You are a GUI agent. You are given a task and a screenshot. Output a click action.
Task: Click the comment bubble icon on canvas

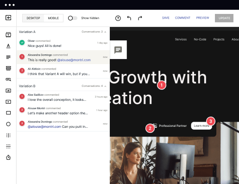[118, 50]
